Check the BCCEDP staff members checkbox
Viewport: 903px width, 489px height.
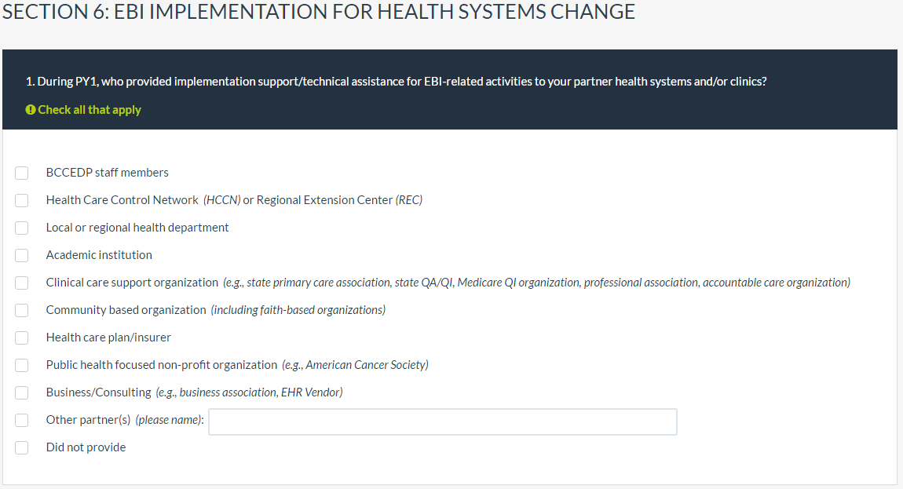[22, 173]
